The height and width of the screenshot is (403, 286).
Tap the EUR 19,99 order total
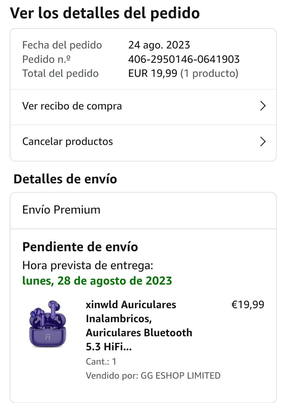point(152,73)
